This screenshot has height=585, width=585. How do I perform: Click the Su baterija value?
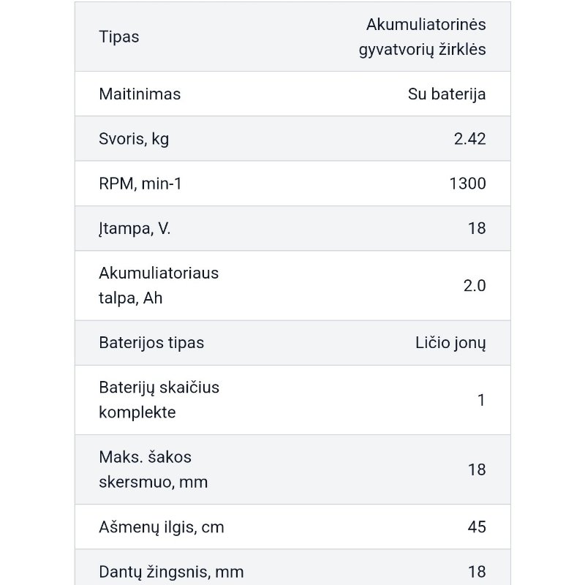coord(446,94)
